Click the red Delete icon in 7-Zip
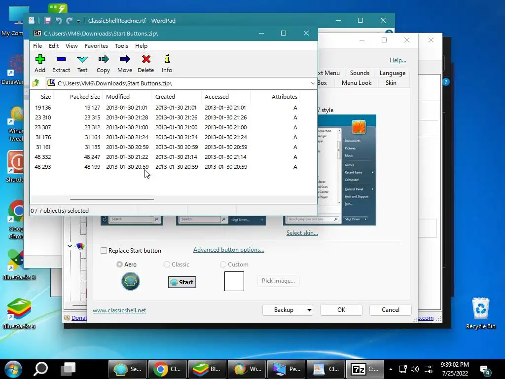 pos(146,64)
